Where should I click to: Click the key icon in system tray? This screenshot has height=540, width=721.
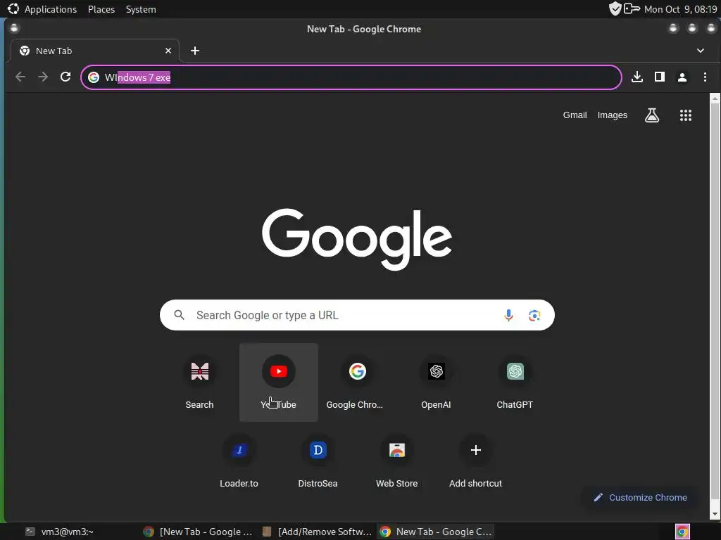click(632, 8)
